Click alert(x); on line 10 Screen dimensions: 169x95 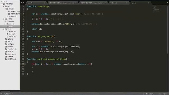tap(37, 29)
